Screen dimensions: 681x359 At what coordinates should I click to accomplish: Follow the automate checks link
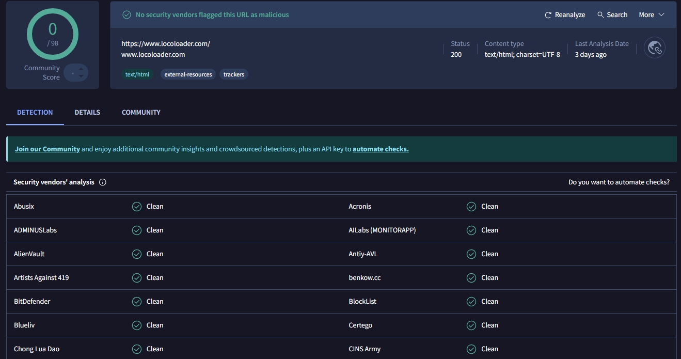(x=381, y=149)
